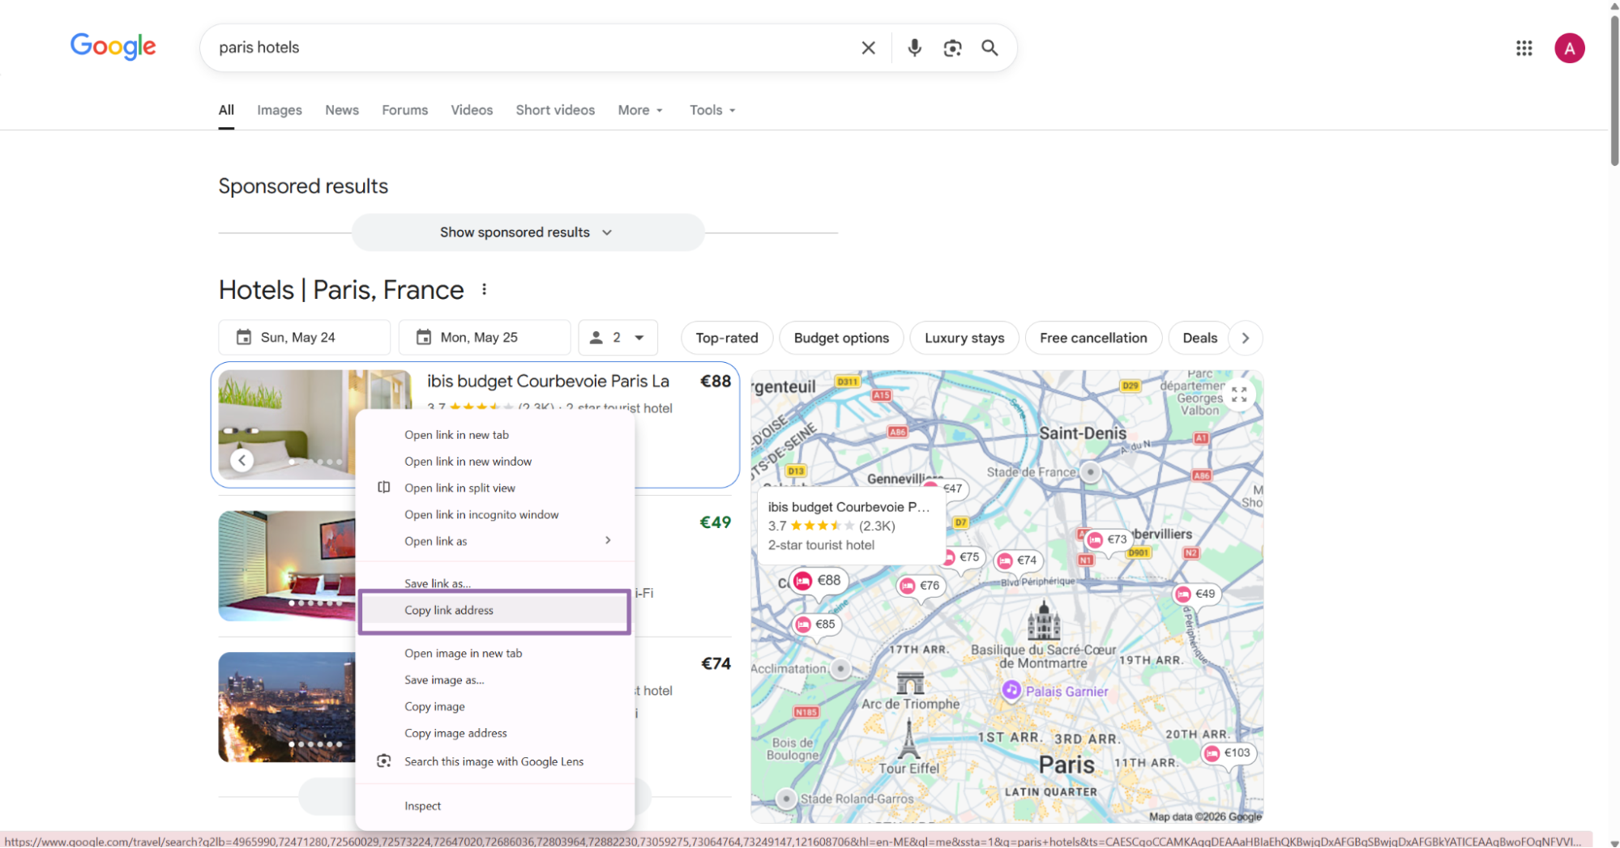Click the Basilique du Sacré-Cœur landmark icon
Screen dimensions: 1620x848
[x=1043, y=621]
